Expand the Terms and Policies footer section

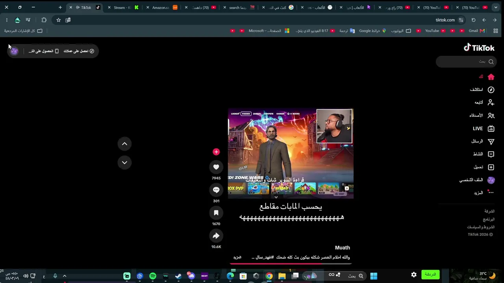click(481, 227)
